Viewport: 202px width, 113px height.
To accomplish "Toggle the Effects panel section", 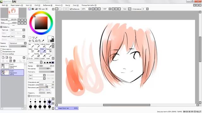I will (x=1, y=27).
